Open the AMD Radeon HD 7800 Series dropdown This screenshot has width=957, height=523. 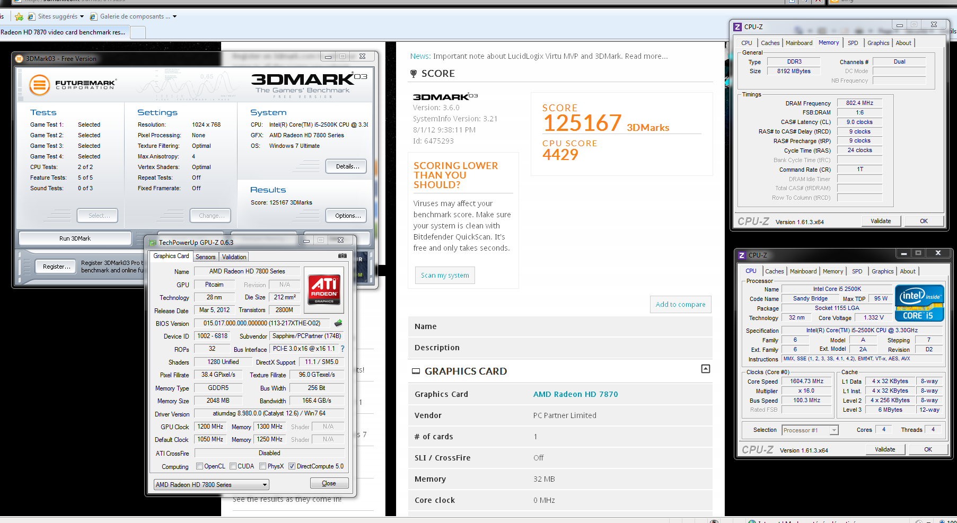tap(211, 485)
